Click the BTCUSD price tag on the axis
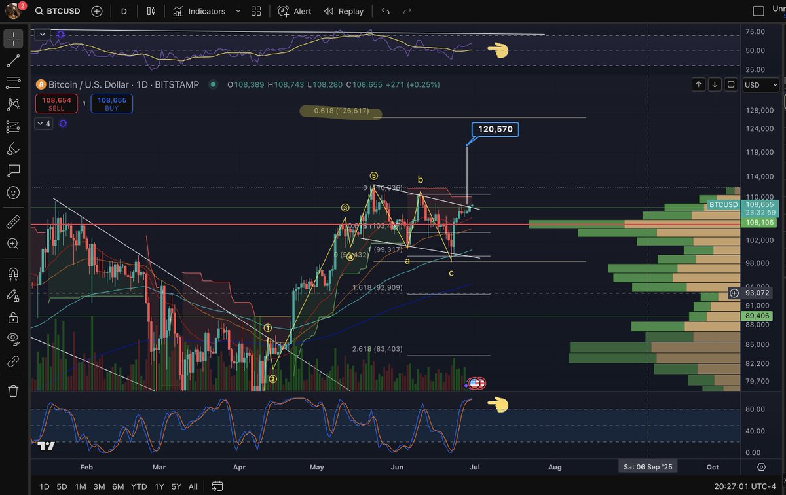786x495 pixels. 723,204
